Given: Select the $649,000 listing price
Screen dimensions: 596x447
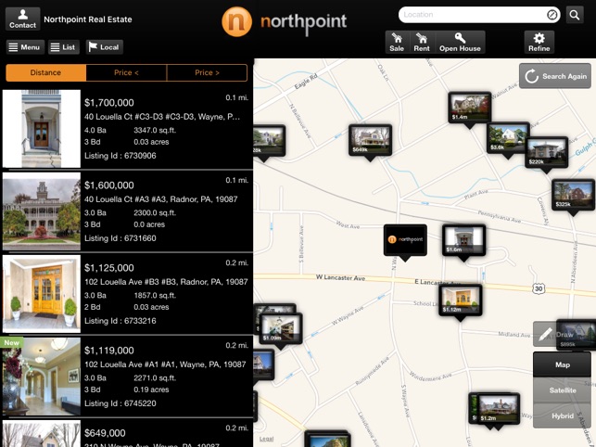Looking at the screenshot, I should tap(105, 433).
